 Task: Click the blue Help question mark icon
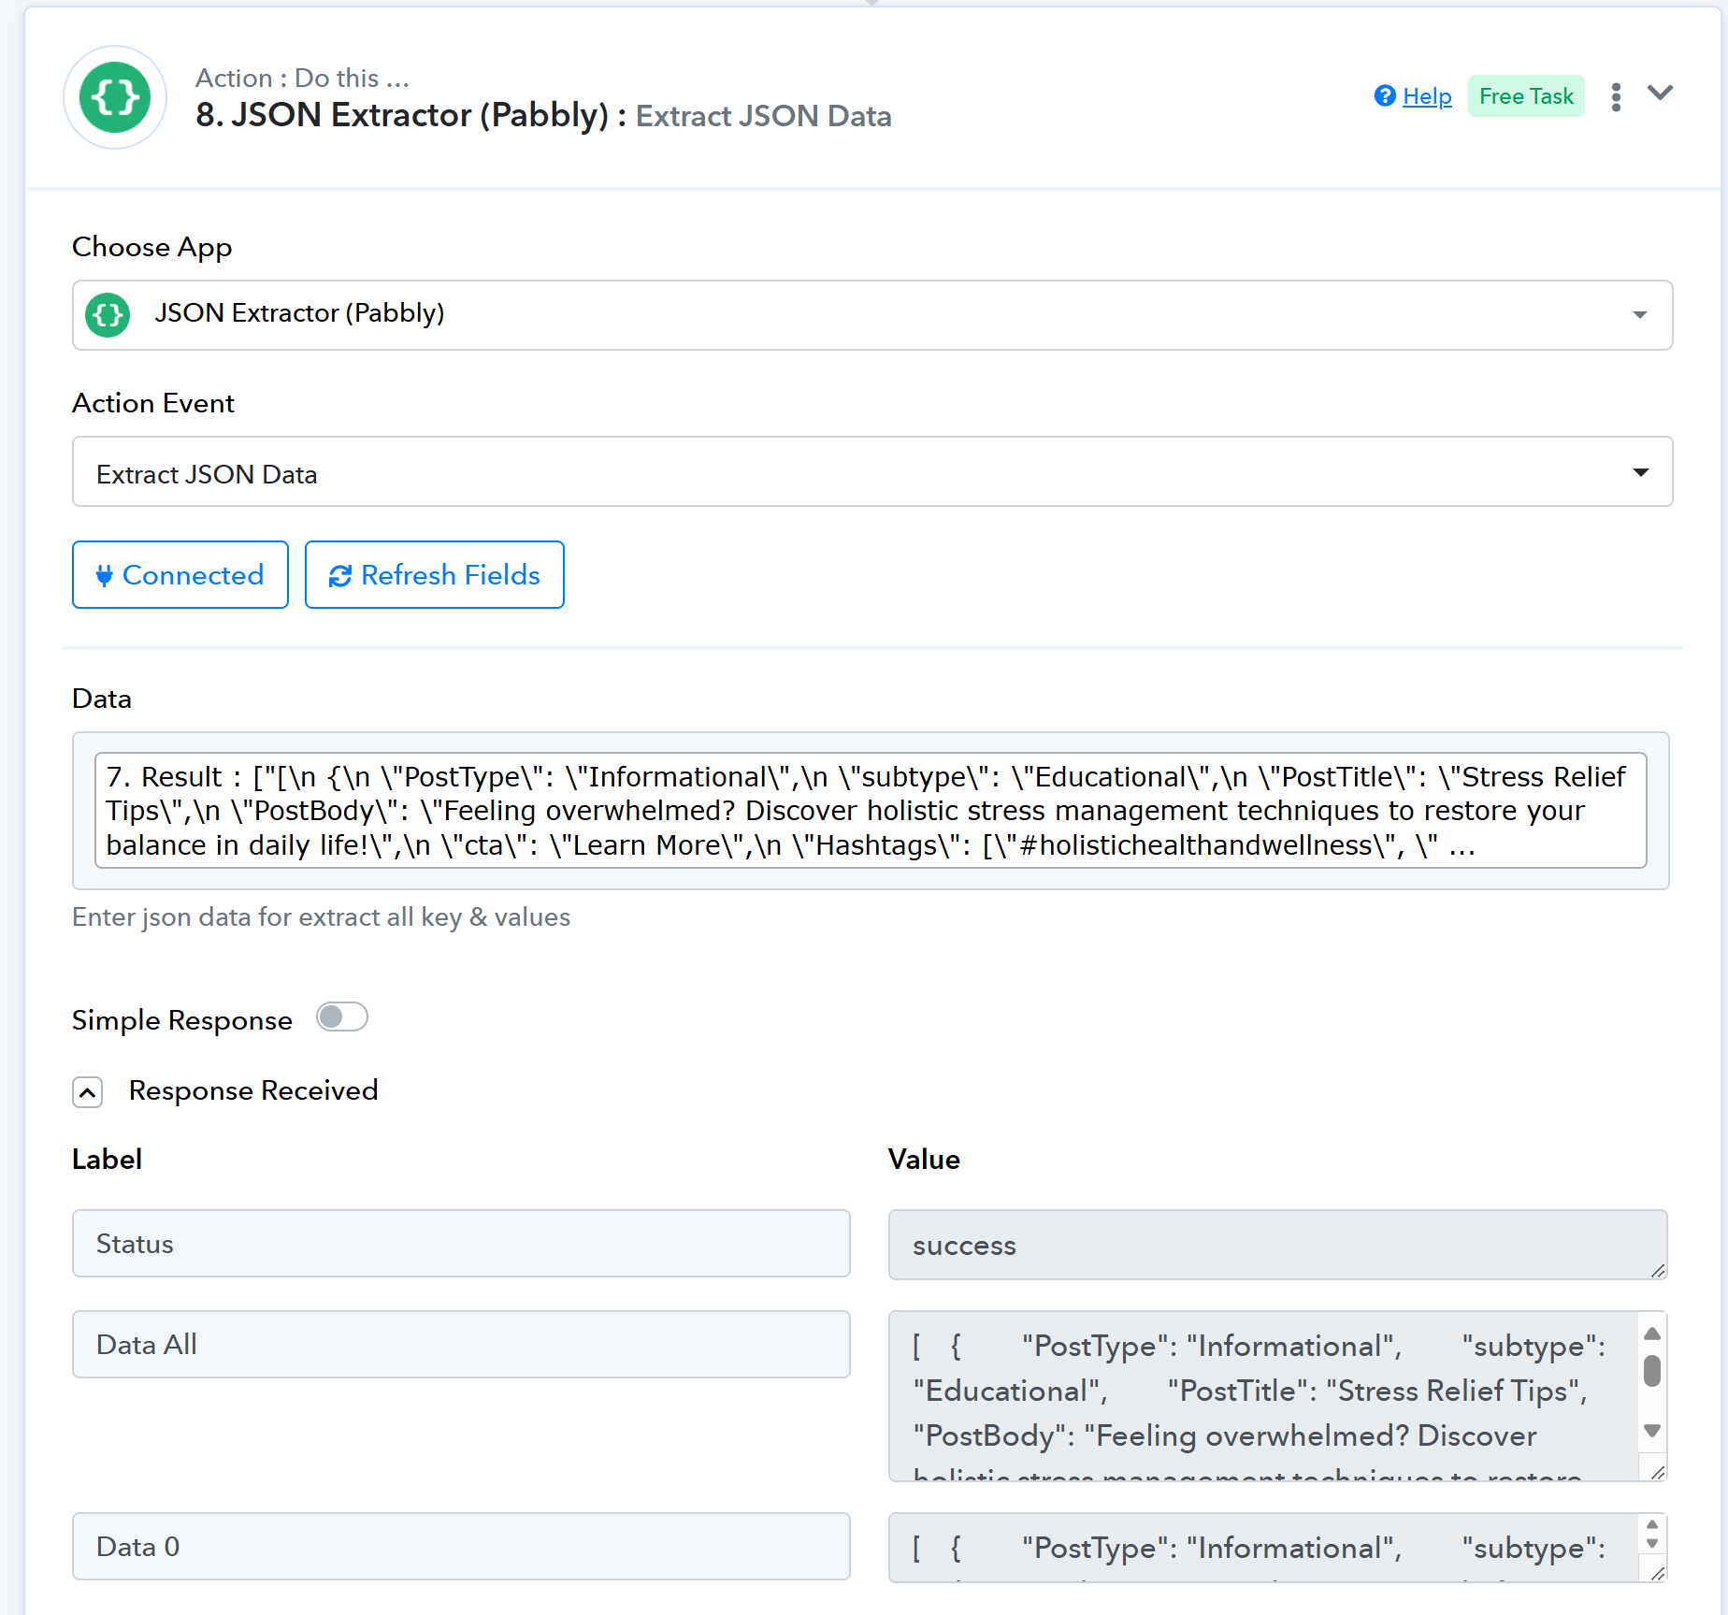[x=1385, y=95]
